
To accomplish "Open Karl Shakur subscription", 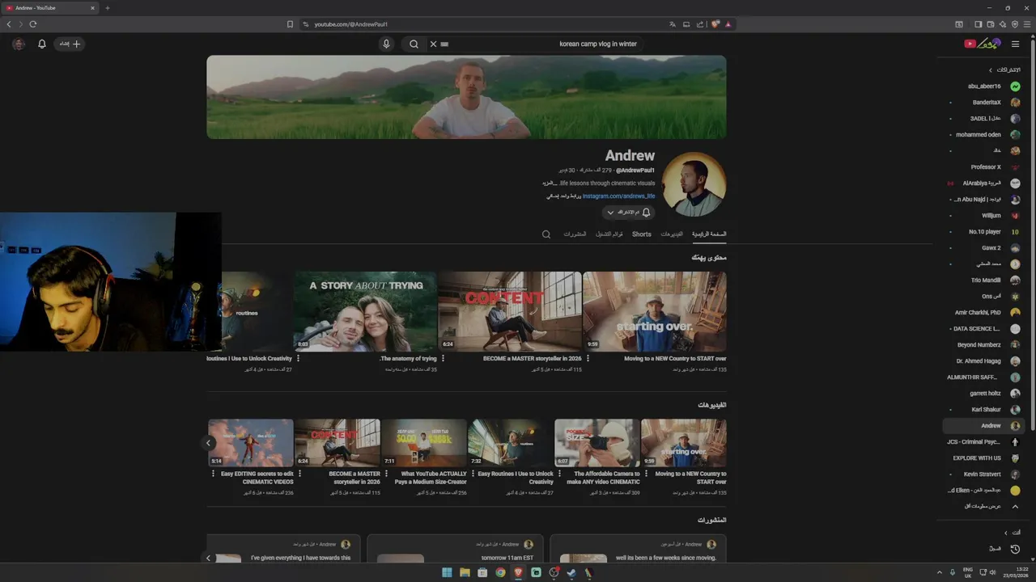I will click(x=986, y=410).
